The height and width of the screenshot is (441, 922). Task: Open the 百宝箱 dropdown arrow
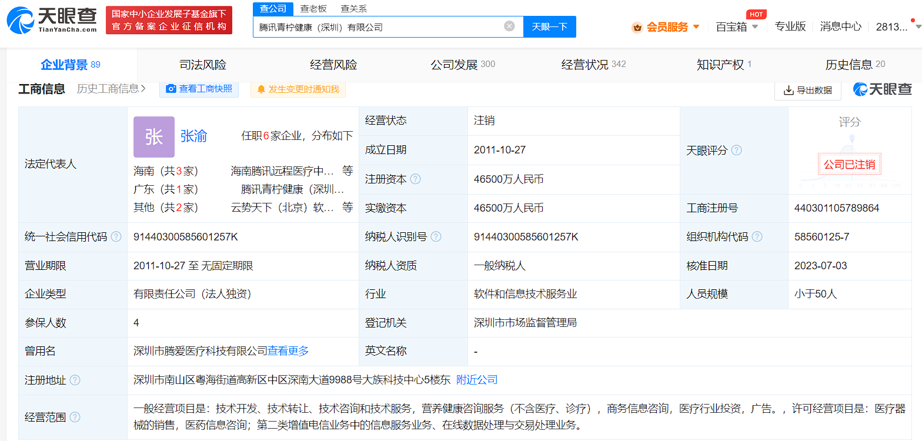click(x=755, y=26)
